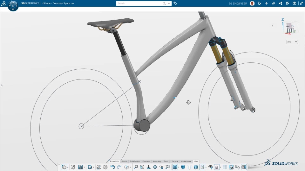Click the share arrow icon
The image size is (305, 171).
point(273,3)
